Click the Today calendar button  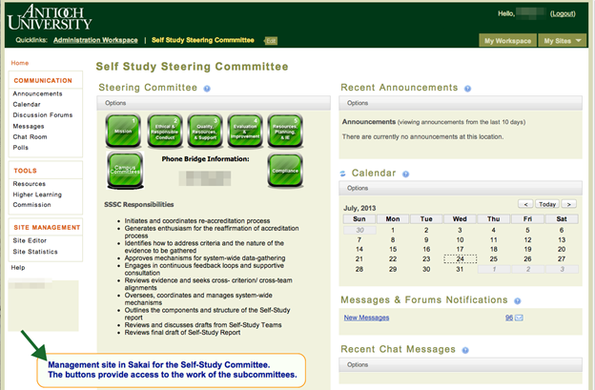pyautogui.click(x=547, y=204)
